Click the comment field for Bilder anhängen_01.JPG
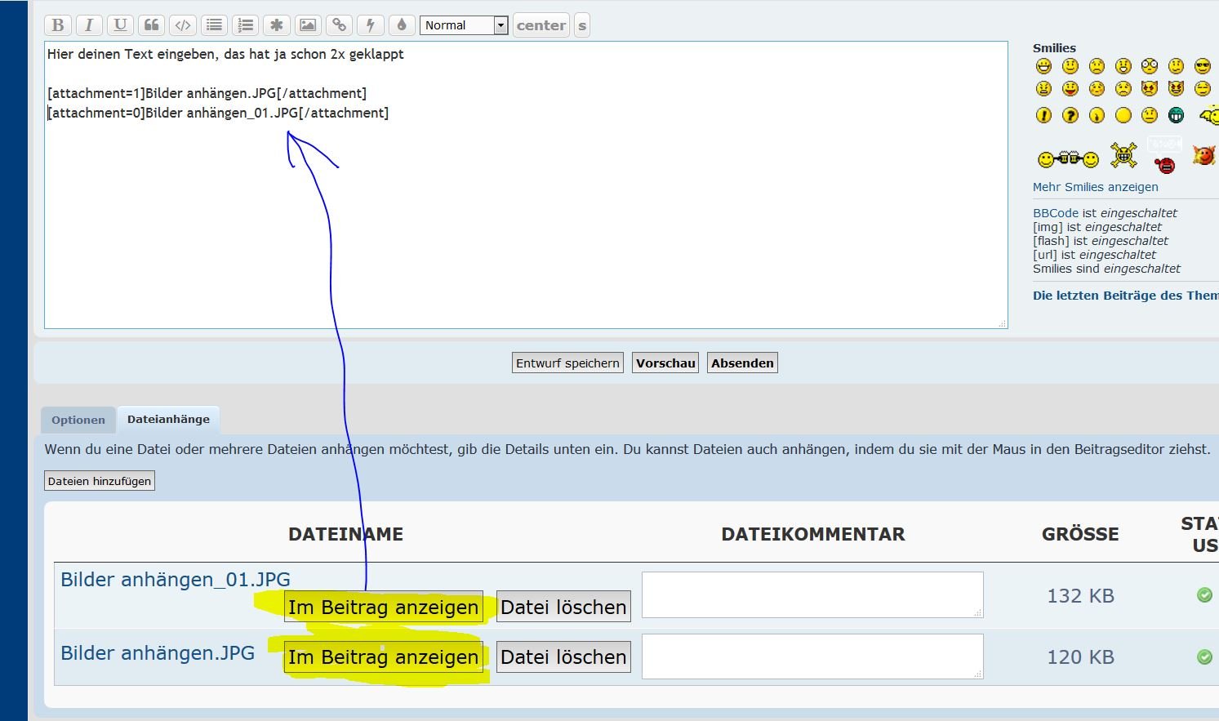 (812, 594)
